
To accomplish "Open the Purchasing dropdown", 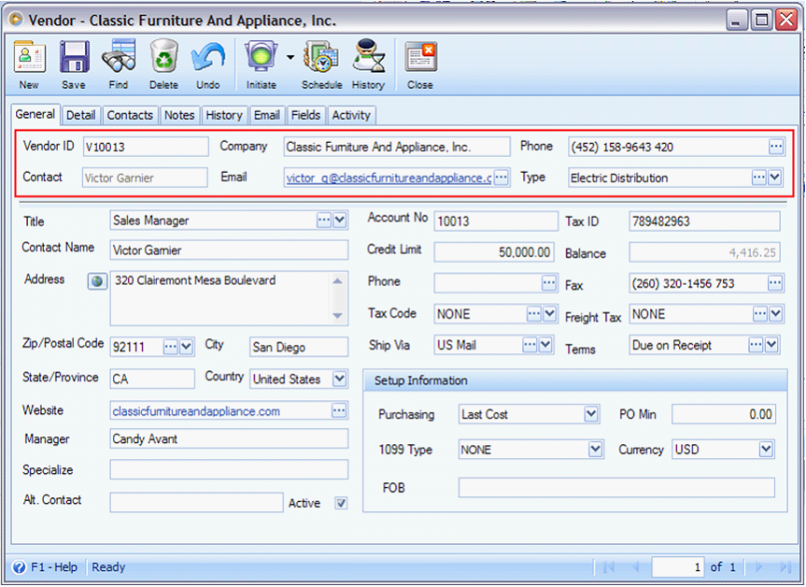I will pyautogui.click(x=591, y=414).
